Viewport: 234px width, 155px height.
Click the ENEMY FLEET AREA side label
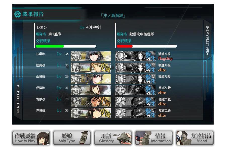point(207,40)
